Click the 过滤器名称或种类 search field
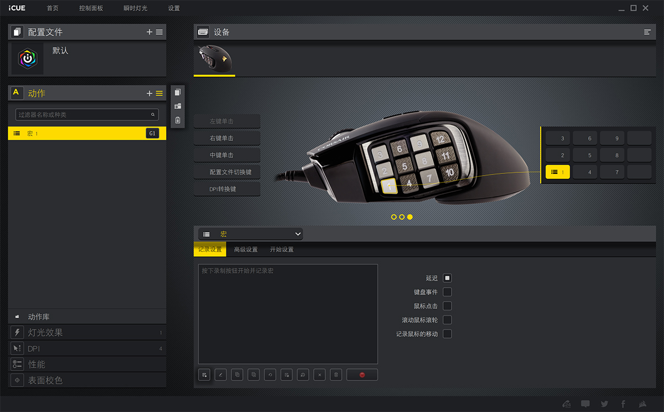The height and width of the screenshot is (412, 664). click(83, 114)
